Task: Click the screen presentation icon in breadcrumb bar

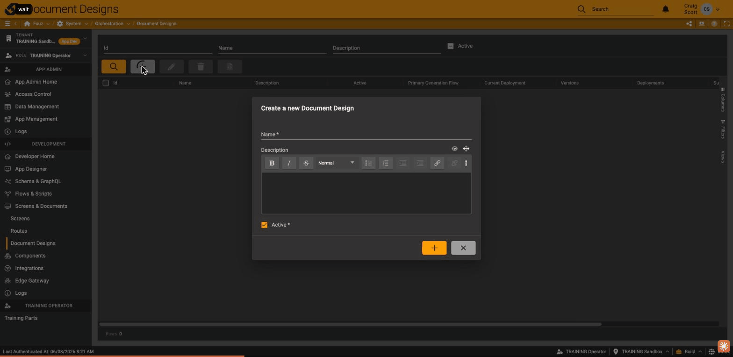Action: pyautogui.click(x=702, y=23)
